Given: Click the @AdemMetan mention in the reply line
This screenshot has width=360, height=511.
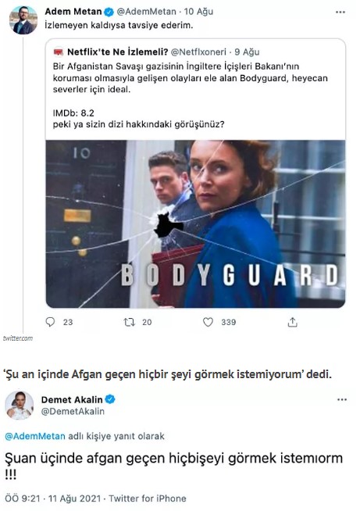Looking at the screenshot, I should click(x=35, y=436).
